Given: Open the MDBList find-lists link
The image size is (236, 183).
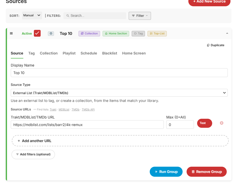Looking at the screenshot, I should [x=64, y=109].
